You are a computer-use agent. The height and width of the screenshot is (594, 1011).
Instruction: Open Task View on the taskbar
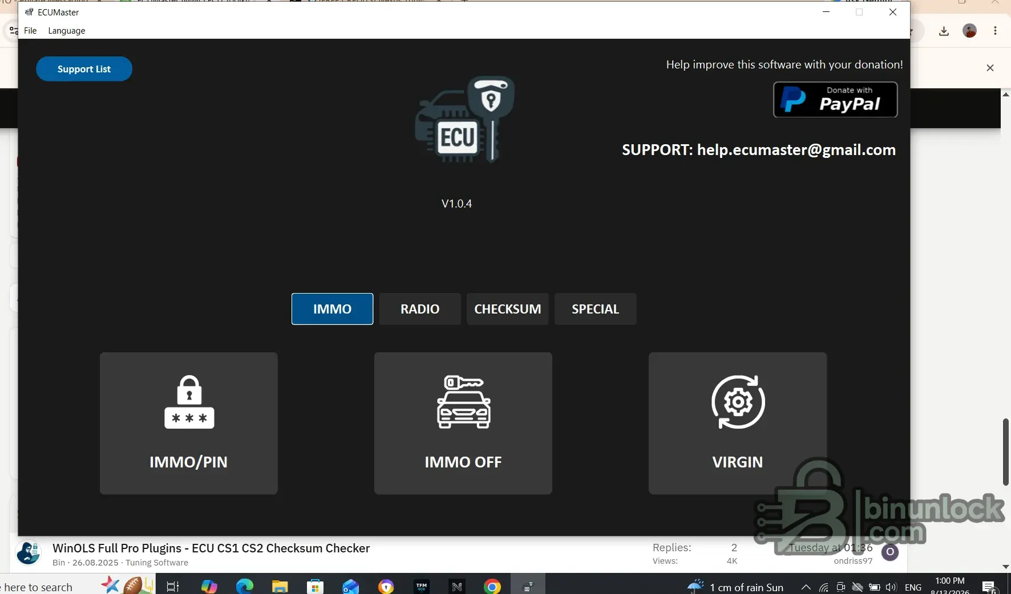tap(173, 586)
